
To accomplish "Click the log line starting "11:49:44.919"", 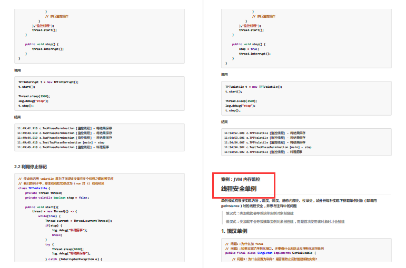I will tap(65, 138).
